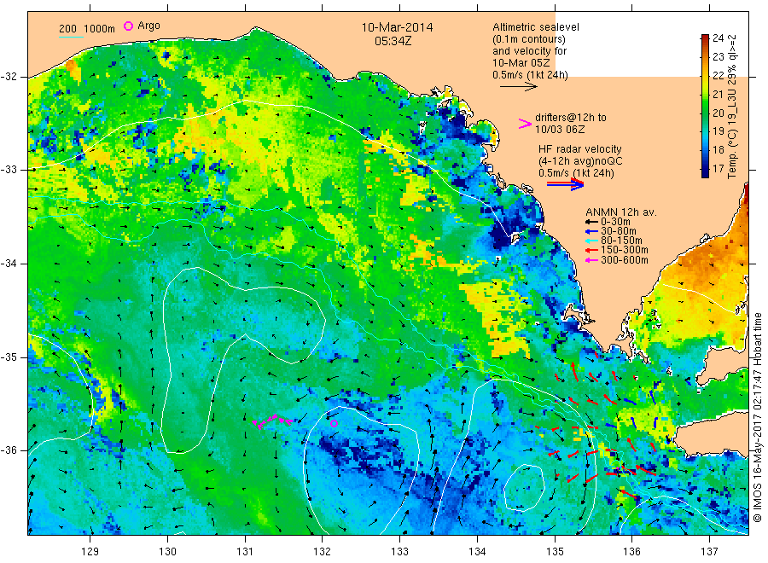Click the magenta Argo circle legend symbol
Screen dimensions: 768x563
(x=128, y=26)
